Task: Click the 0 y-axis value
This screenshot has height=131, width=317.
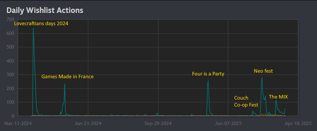Action: pos(13,116)
